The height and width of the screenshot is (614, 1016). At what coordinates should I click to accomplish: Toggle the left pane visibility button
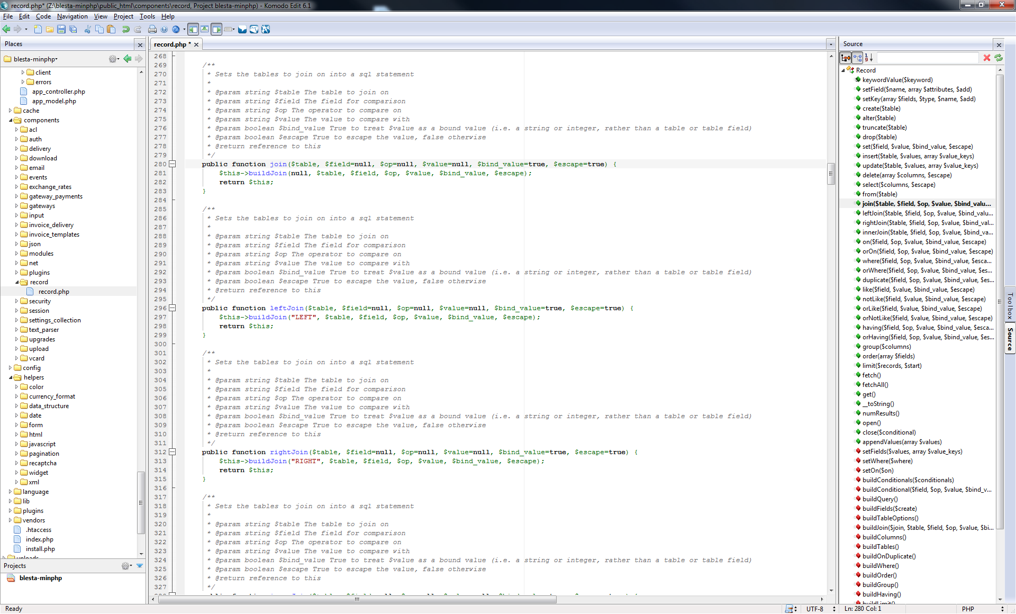193,30
